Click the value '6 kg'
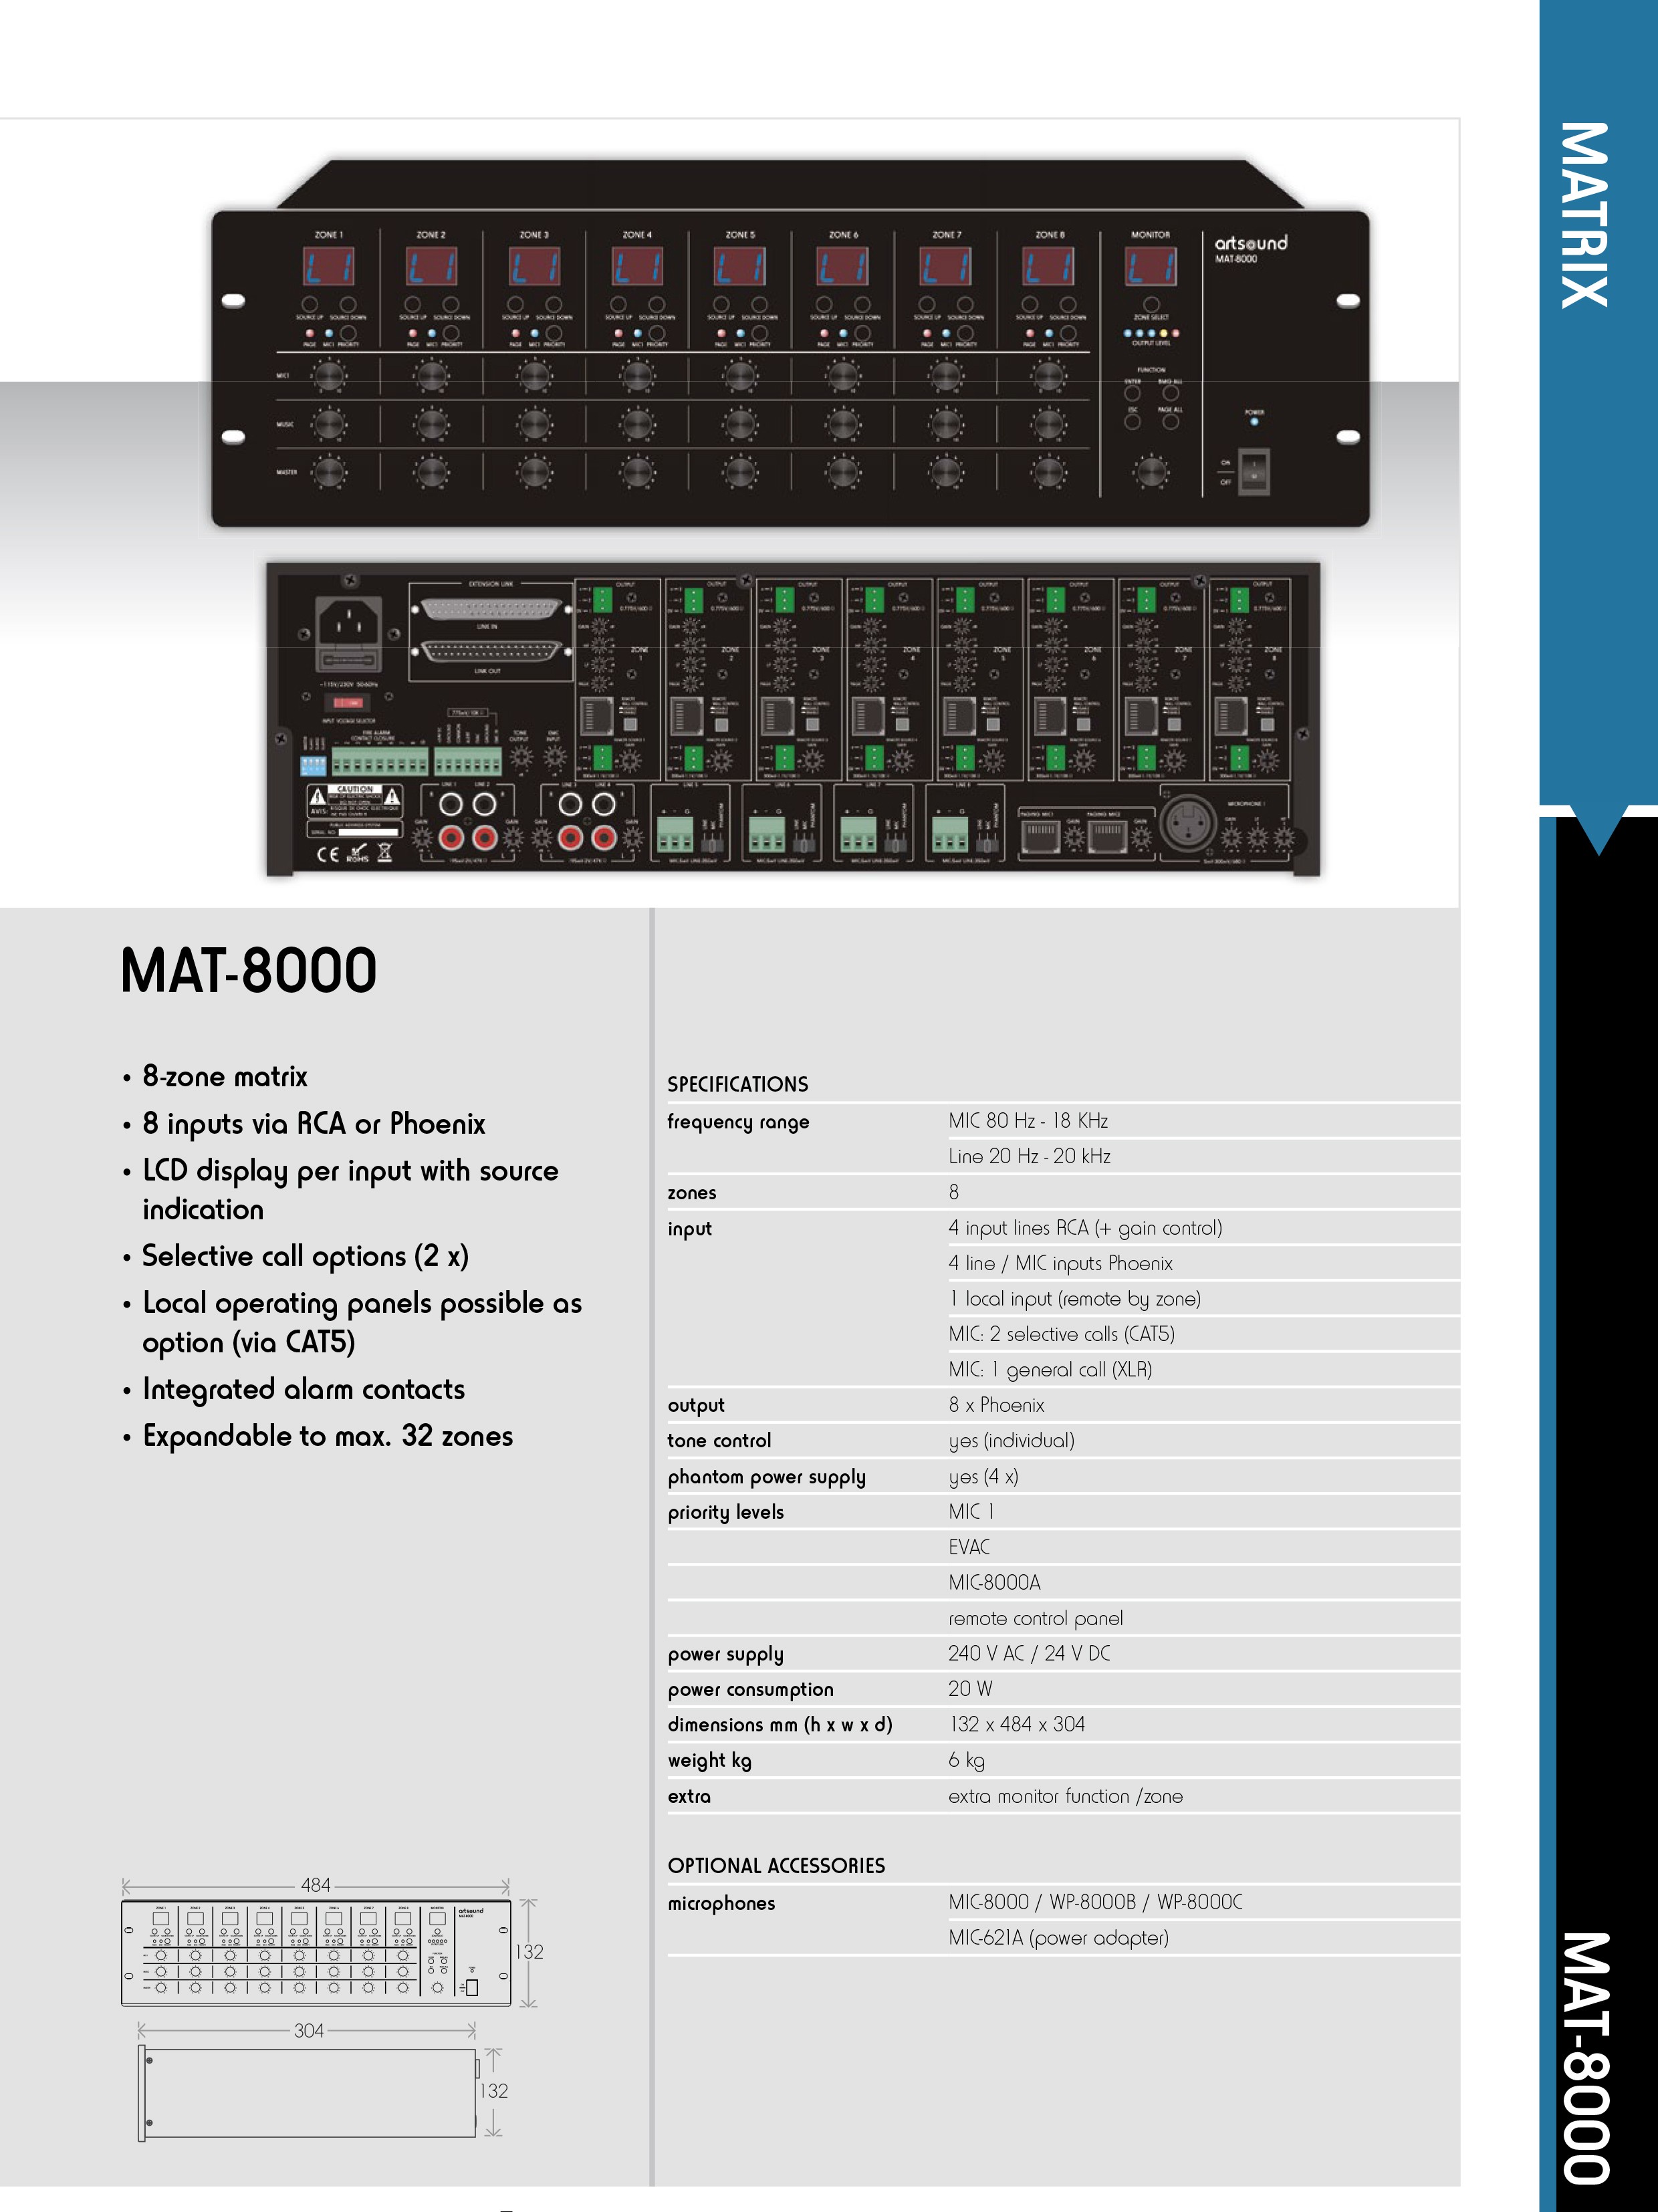This screenshot has width=1658, height=2212. coord(966,1760)
